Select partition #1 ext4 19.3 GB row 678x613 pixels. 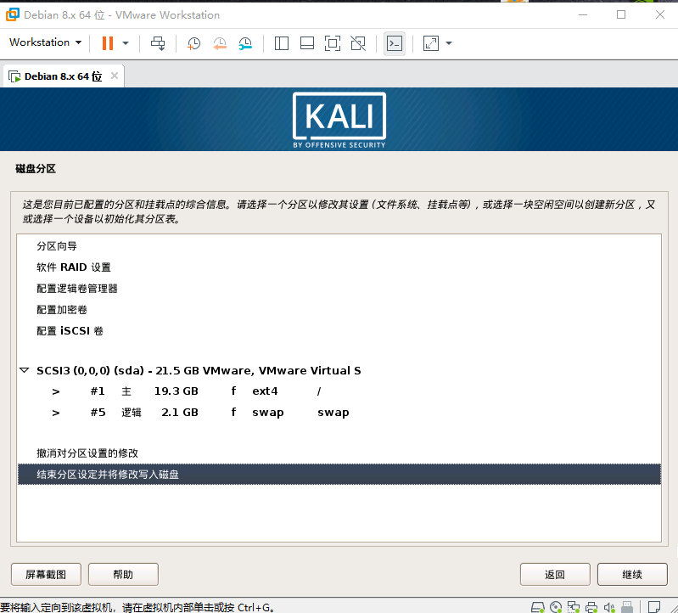click(x=339, y=391)
